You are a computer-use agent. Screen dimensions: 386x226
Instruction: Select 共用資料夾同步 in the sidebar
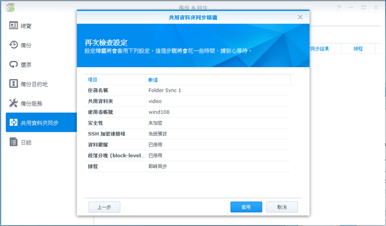tap(41, 123)
